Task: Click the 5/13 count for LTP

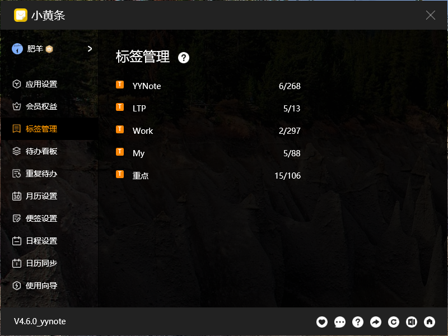Action: pyautogui.click(x=292, y=109)
